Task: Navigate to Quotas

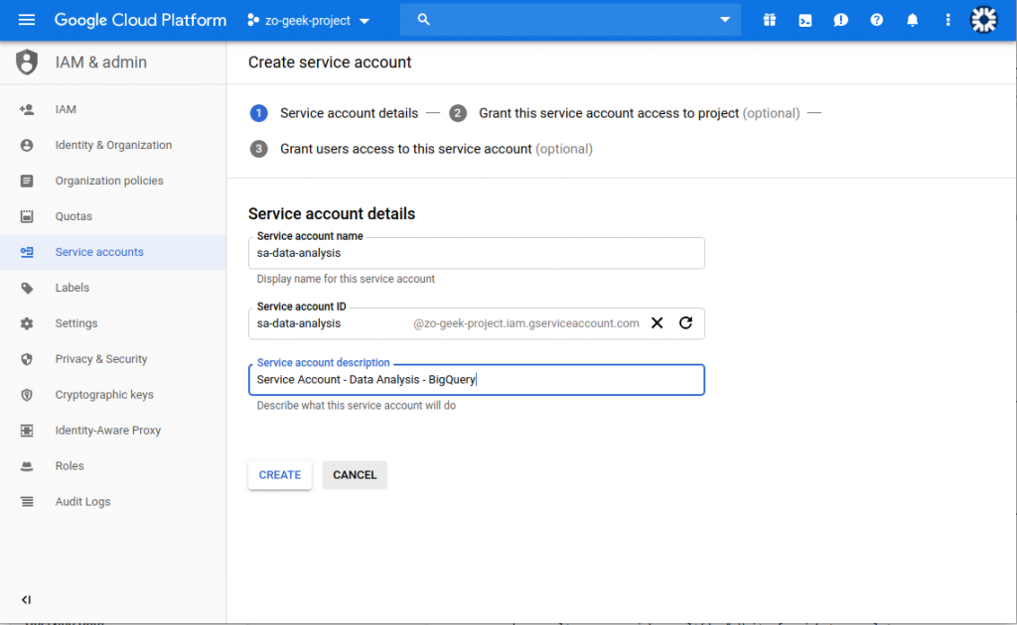Action: click(113, 216)
